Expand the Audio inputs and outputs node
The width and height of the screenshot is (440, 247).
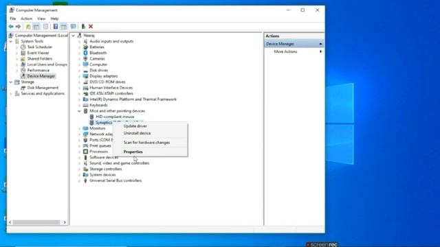pos(80,41)
